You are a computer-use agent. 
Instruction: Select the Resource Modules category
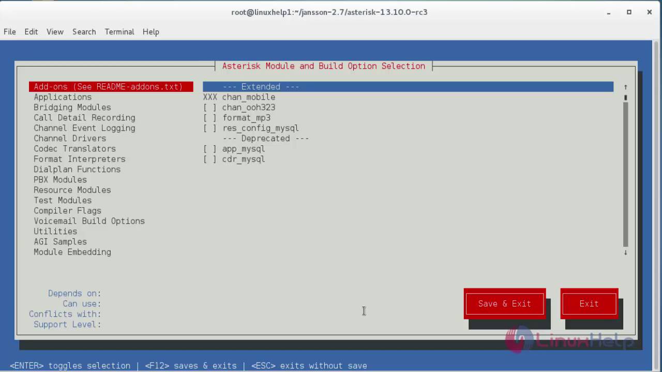[x=72, y=190]
